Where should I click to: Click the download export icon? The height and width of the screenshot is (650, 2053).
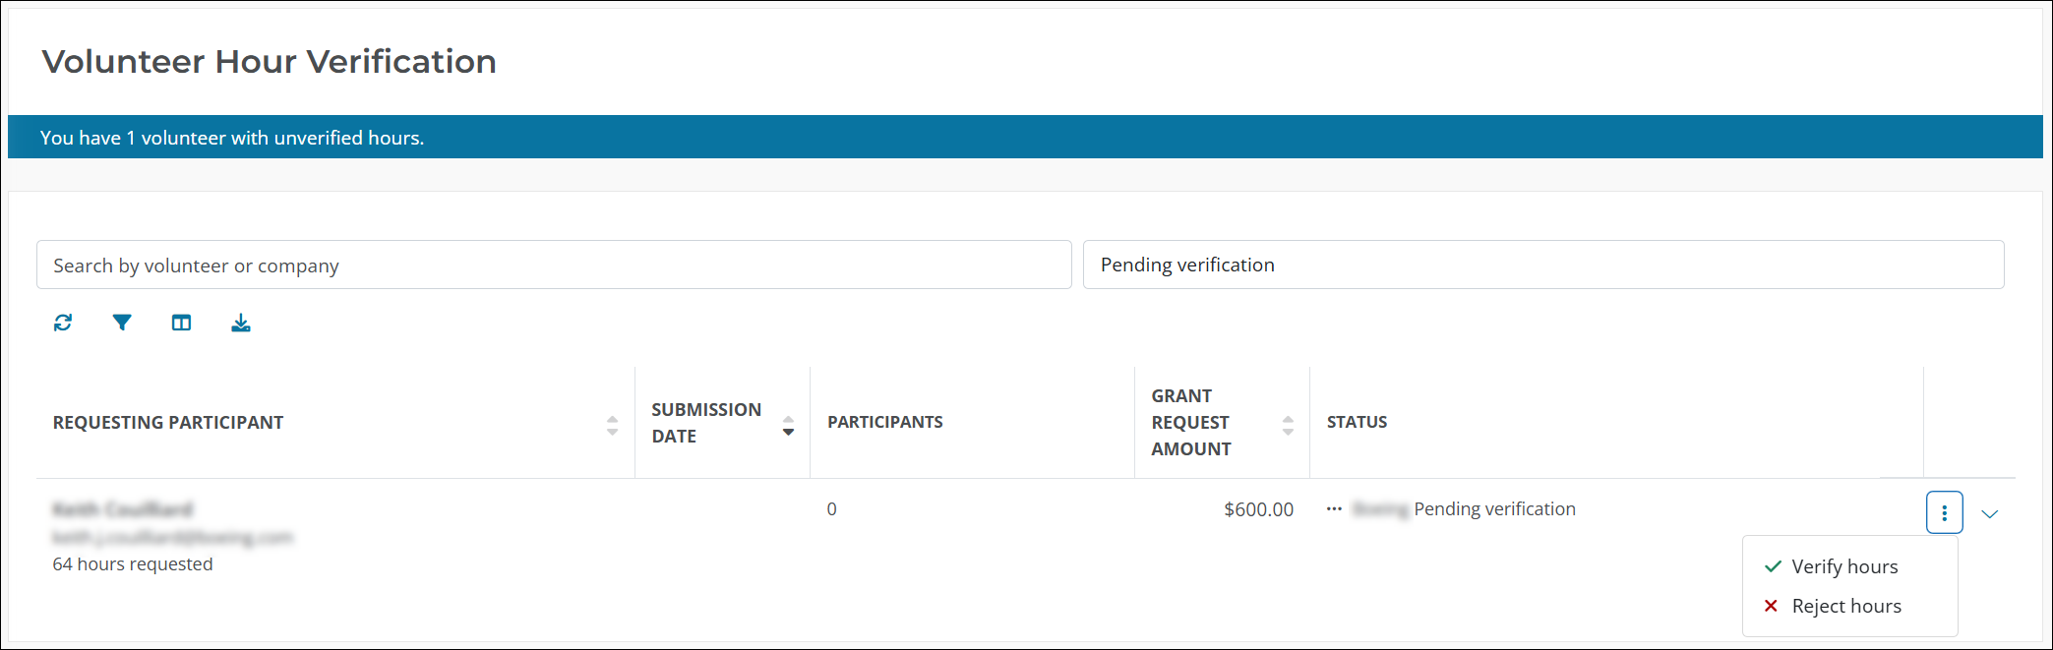click(241, 323)
